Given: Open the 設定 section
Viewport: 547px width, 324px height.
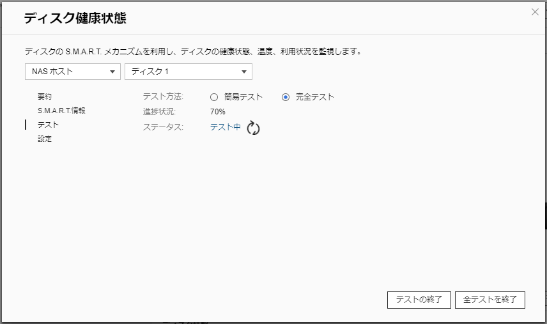Looking at the screenshot, I should (45, 139).
